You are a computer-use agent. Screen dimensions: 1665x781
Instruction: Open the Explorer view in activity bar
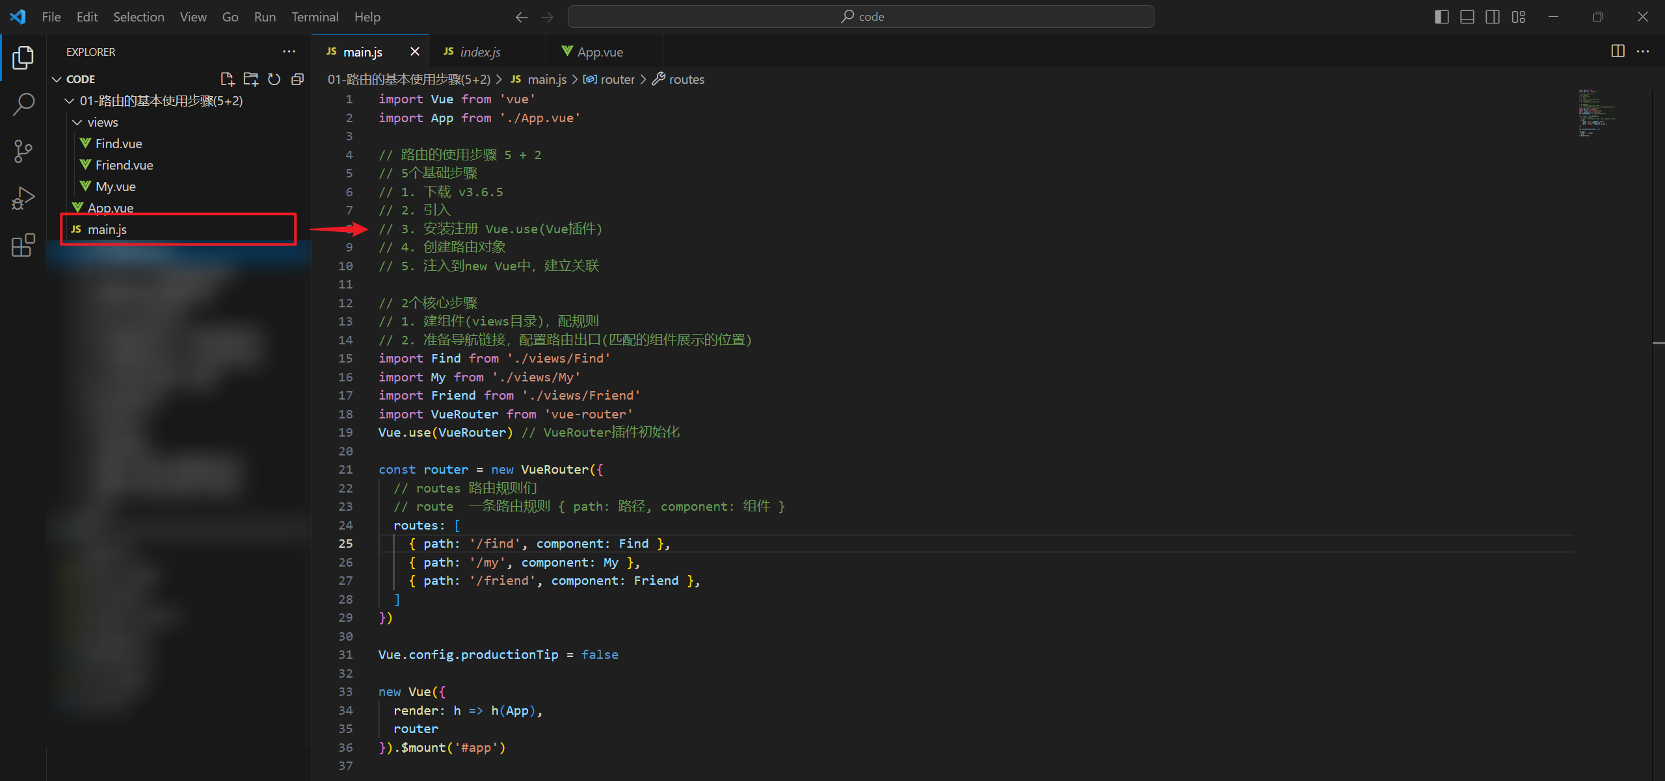coord(23,58)
